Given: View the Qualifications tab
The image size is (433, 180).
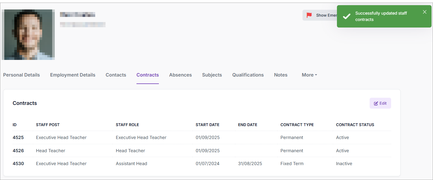Looking at the screenshot, I should click(248, 75).
